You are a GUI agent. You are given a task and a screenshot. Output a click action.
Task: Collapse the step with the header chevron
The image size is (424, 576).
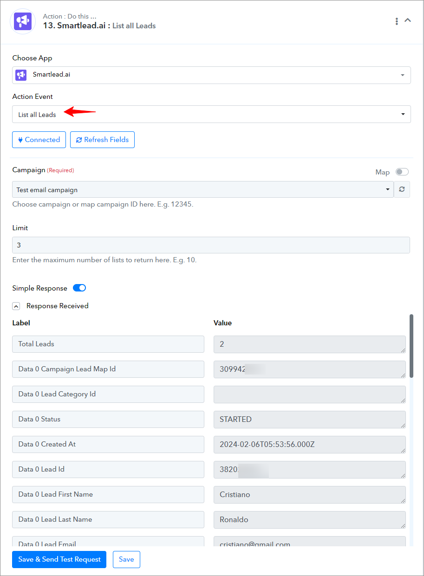click(408, 20)
